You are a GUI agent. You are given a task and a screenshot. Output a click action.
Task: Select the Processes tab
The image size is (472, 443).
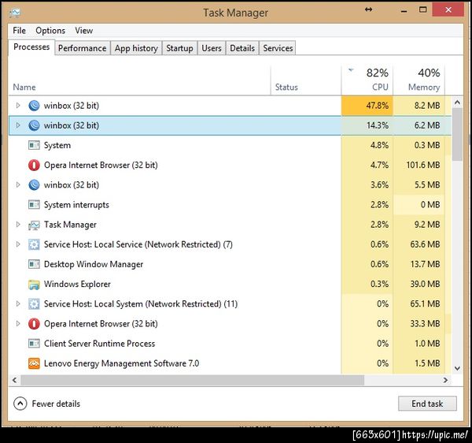pos(31,47)
